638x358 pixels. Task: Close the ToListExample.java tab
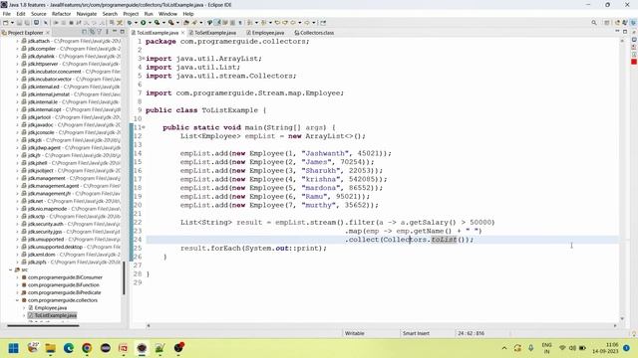pyautogui.click(x=182, y=33)
